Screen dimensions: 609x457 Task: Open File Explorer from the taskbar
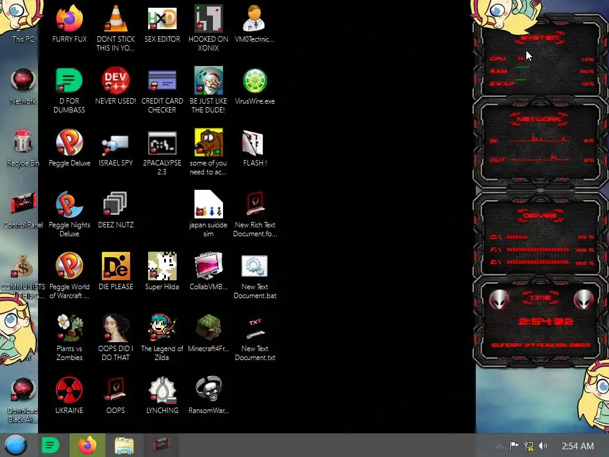pyautogui.click(x=124, y=445)
